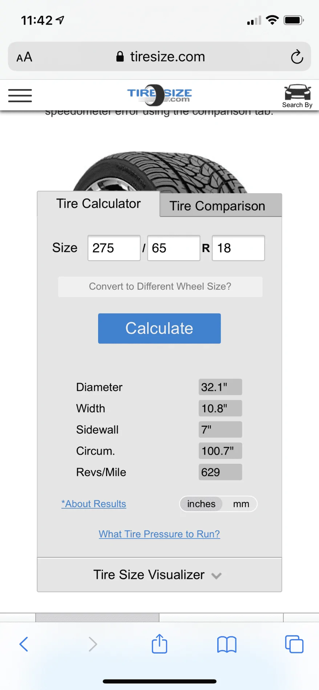Open the About Results link
The image size is (319, 690).
94,504
